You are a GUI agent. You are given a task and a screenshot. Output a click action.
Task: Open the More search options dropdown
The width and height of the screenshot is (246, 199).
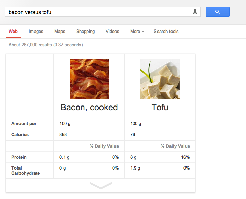[137, 32]
